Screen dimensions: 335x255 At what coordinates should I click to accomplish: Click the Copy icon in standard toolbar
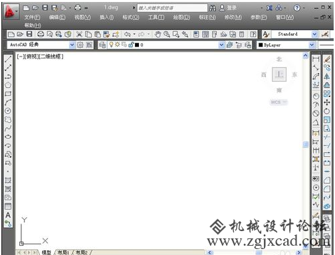click(88, 35)
